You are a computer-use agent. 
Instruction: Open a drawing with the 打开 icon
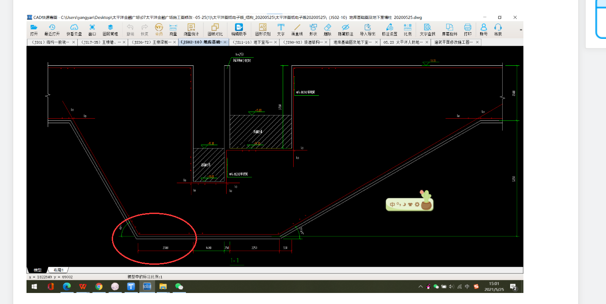[x=34, y=30]
